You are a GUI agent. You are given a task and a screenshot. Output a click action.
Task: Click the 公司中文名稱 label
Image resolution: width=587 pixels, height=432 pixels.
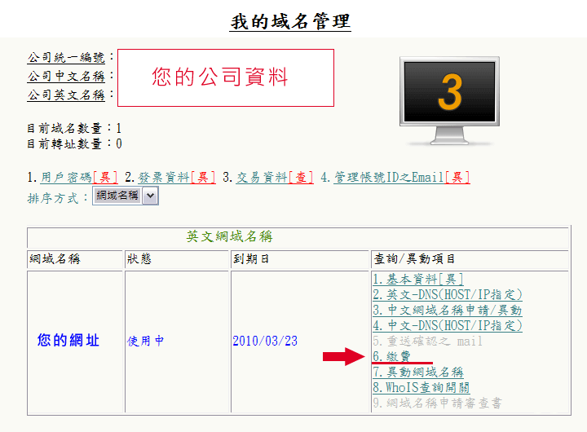click(x=66, y=77)
